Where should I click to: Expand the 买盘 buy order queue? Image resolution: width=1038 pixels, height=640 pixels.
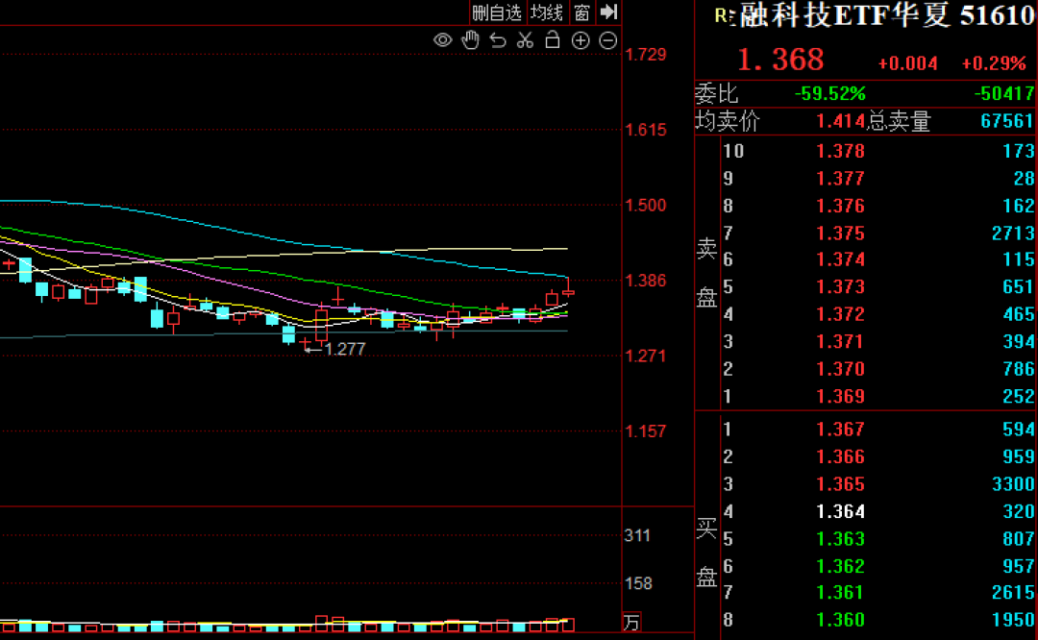point(706,553)
